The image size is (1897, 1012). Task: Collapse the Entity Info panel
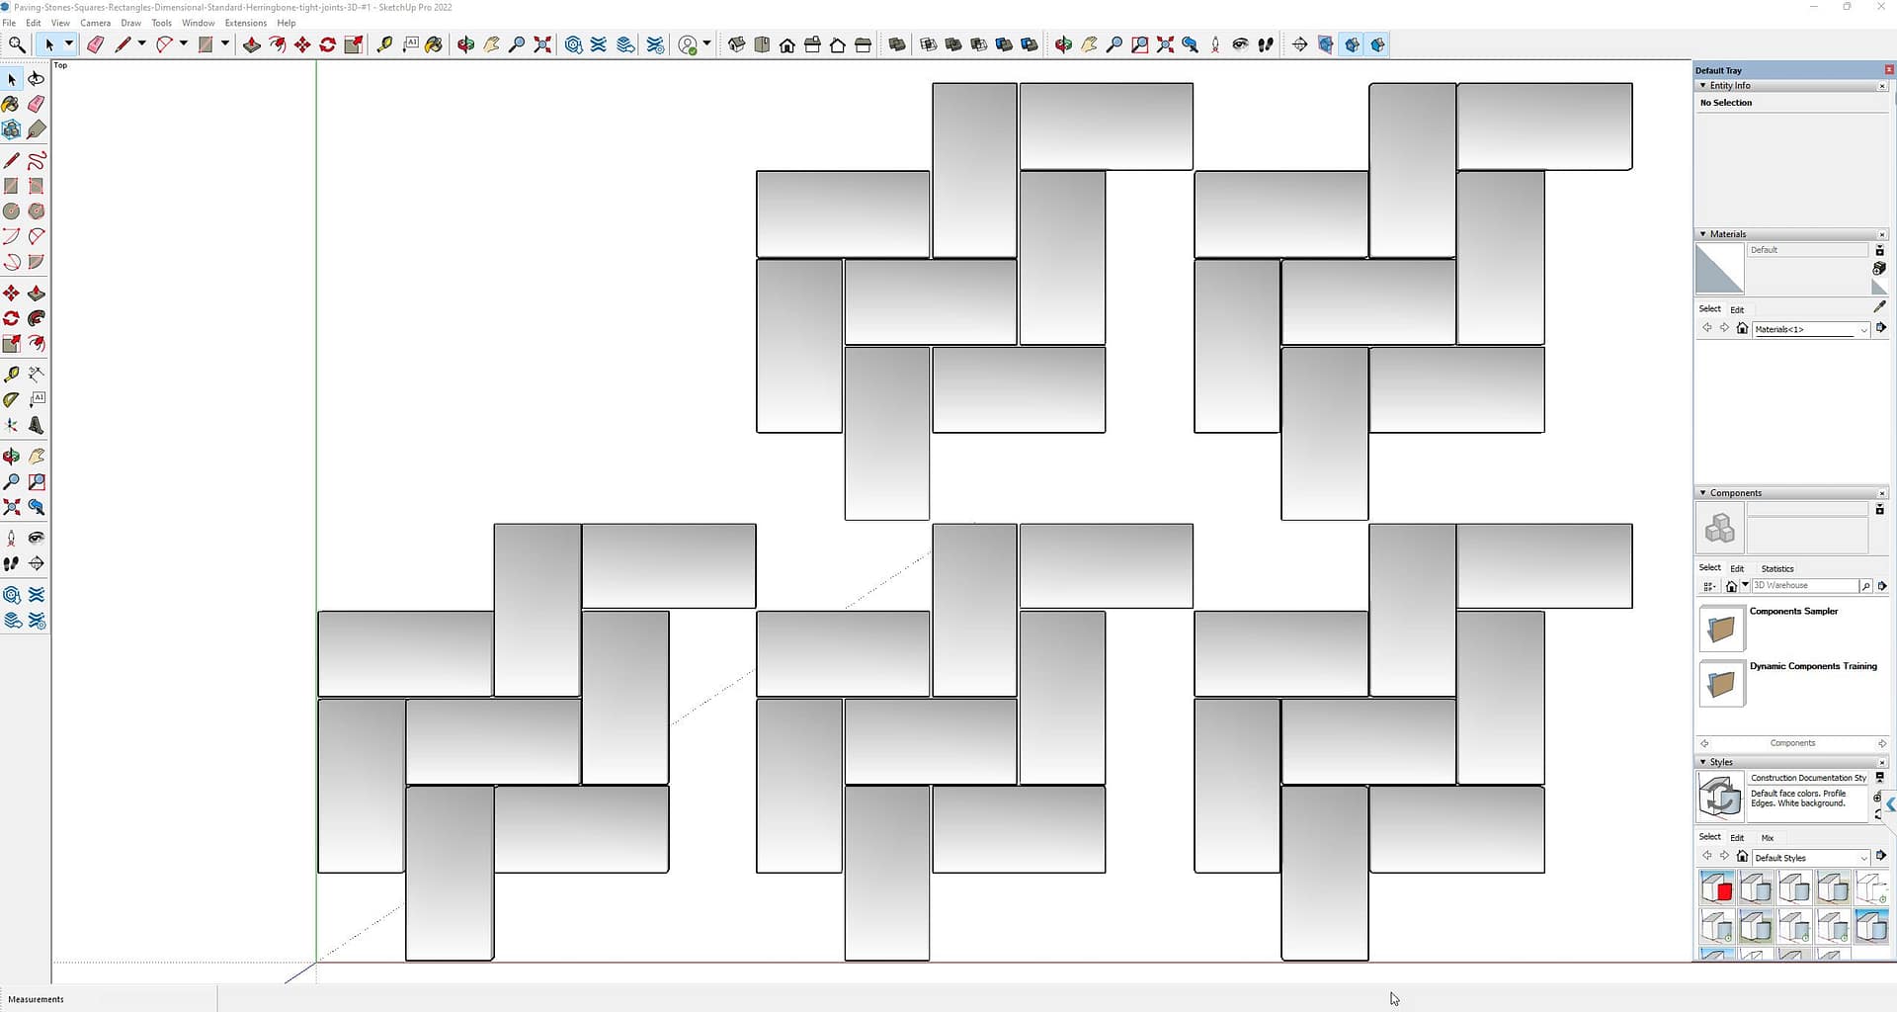pyautogui.click(x=1703, y=86)
